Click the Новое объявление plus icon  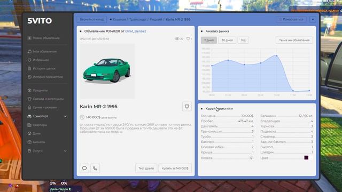29,38
